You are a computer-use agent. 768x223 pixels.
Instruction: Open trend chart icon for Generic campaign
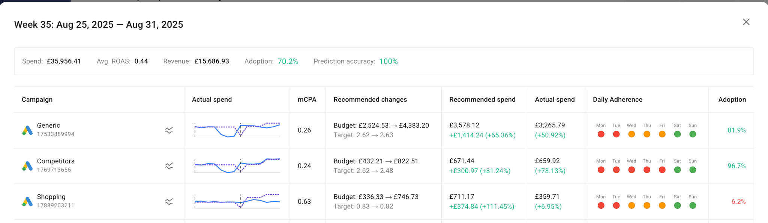tap(169, 130)
